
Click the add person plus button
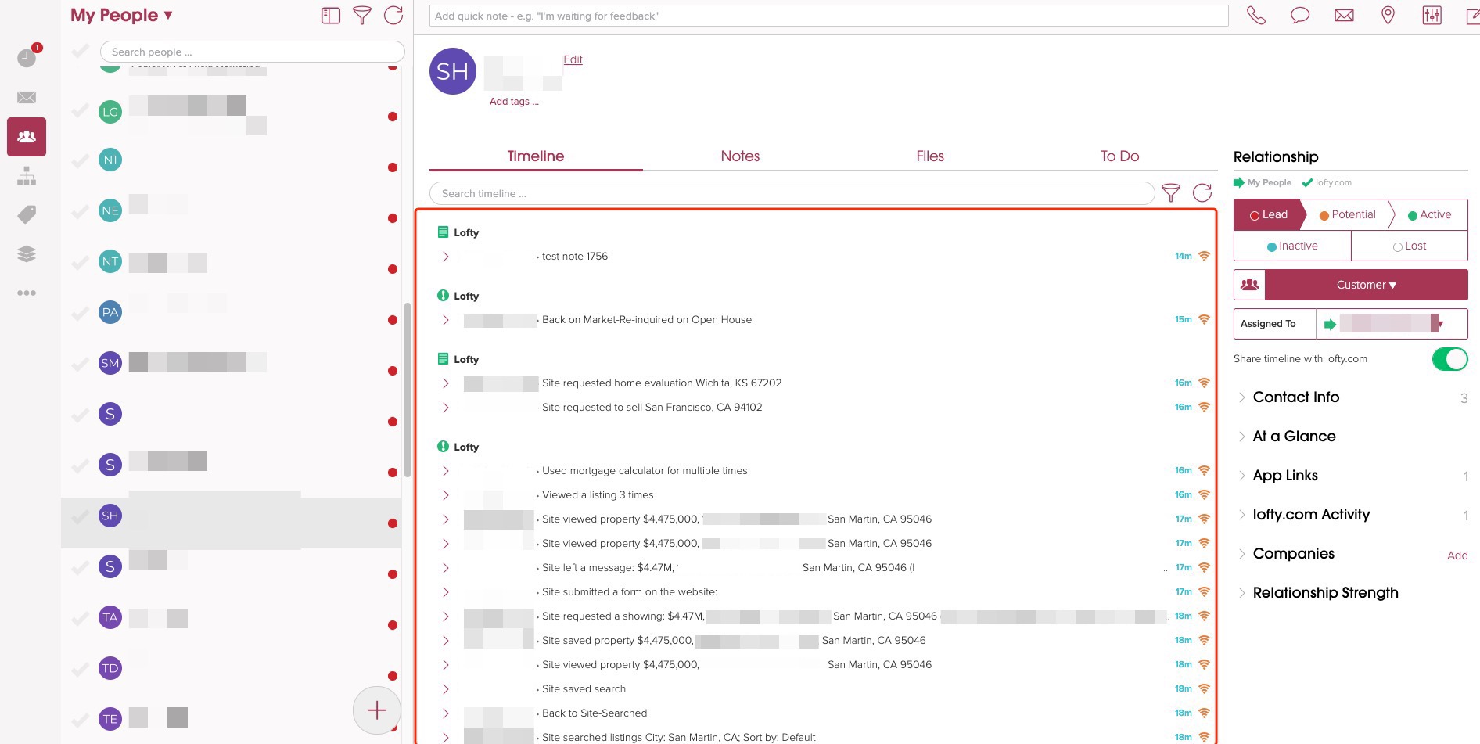coord(377,710)
